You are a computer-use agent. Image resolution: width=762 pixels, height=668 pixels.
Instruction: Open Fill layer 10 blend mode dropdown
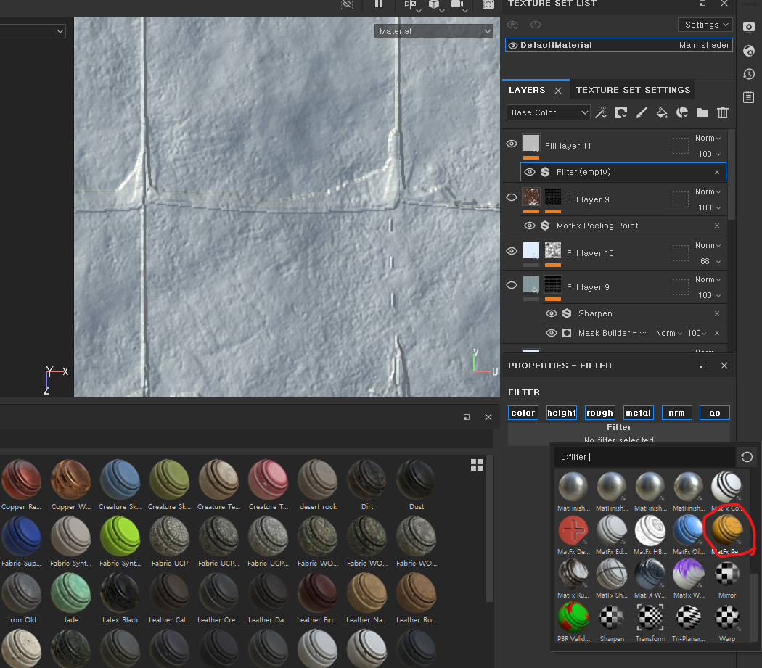[x=708, y=245]
